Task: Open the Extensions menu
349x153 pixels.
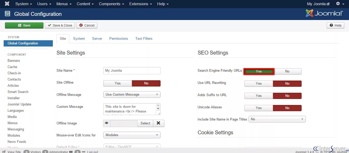Action: (141, 4)
